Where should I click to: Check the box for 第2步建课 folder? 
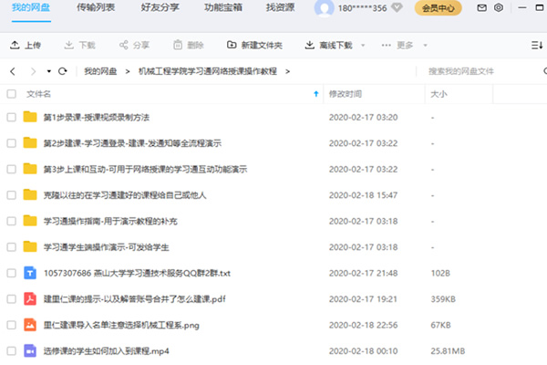pyautogui.click(x=11, y=143)
